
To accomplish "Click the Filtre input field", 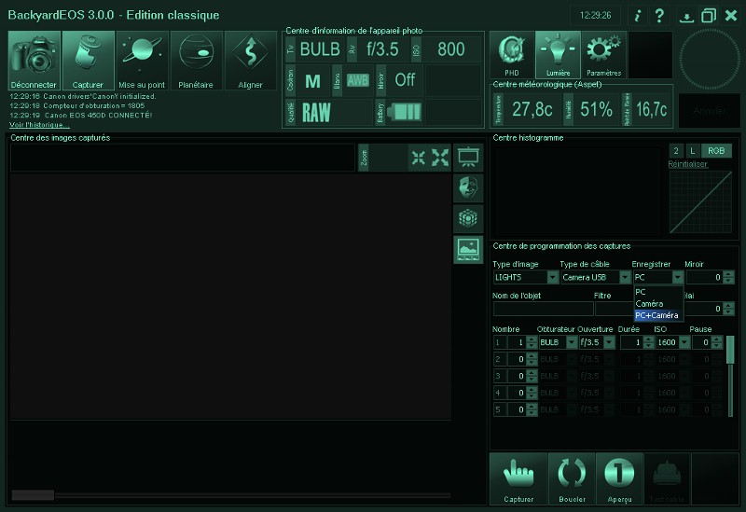I will (615, 309).
